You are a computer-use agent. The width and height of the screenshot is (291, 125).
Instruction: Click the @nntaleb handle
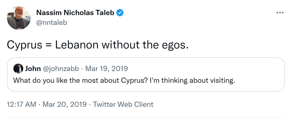(52, 22)
